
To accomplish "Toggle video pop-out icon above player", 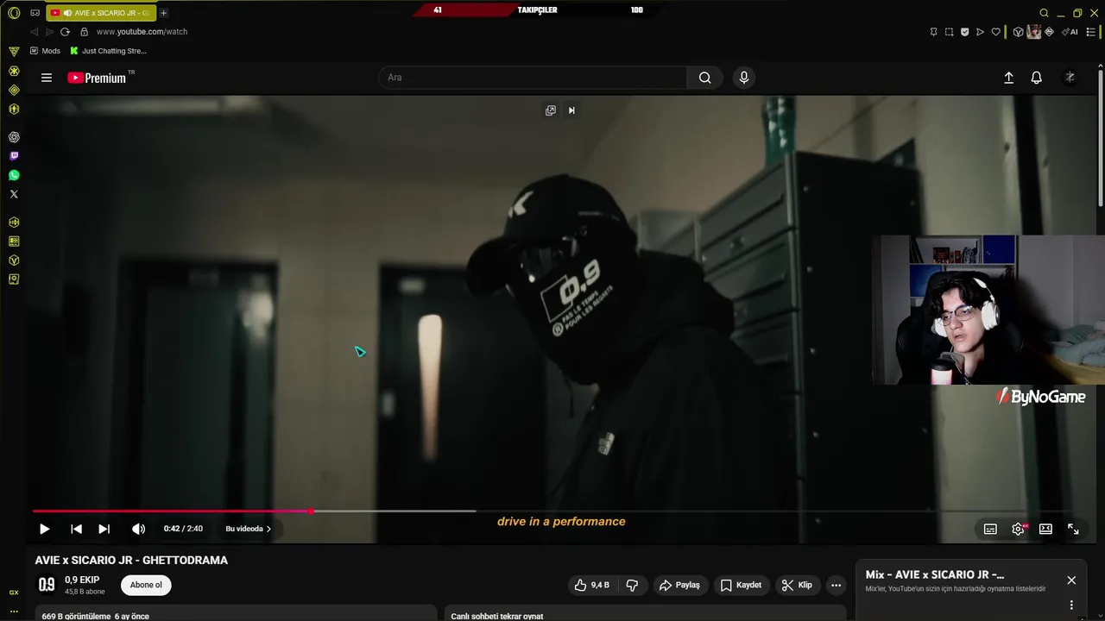I will pos(550,110).
